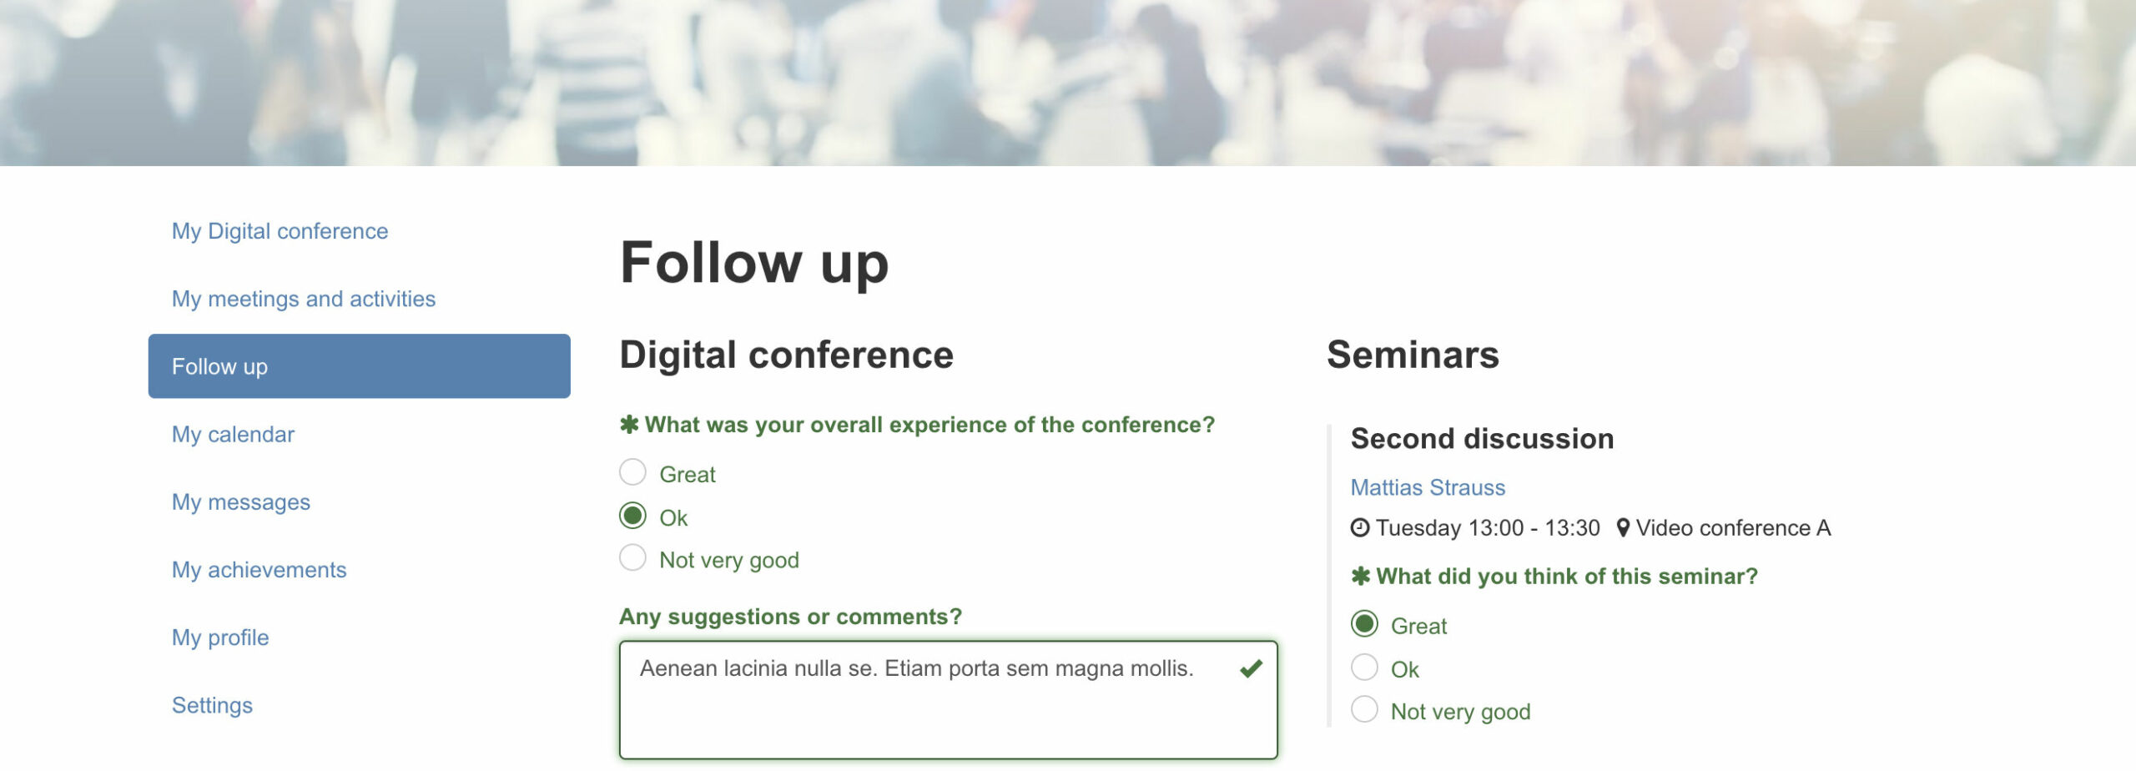Click the asterisk before the seminar question
This screenshot has height=771, width=2136.
click(1361, 577)
